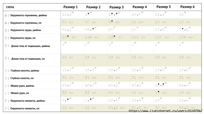The image size is (204, 114).
Task: Select the Размер 5 column header
Action: pyautogui.click(x=163, y=7)
